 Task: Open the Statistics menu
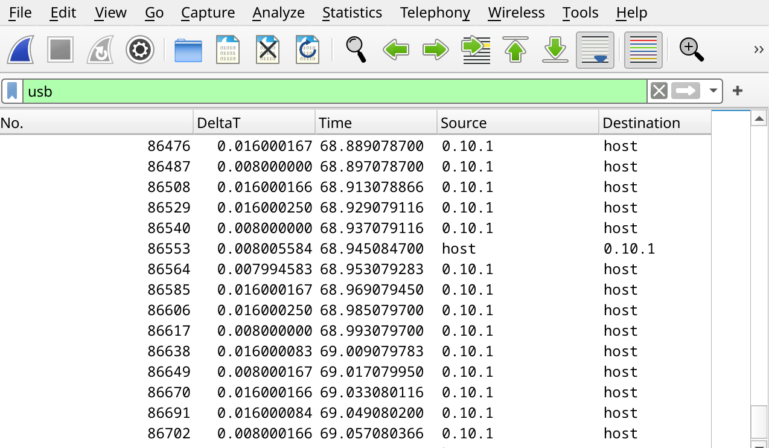(x=352, y=13)
